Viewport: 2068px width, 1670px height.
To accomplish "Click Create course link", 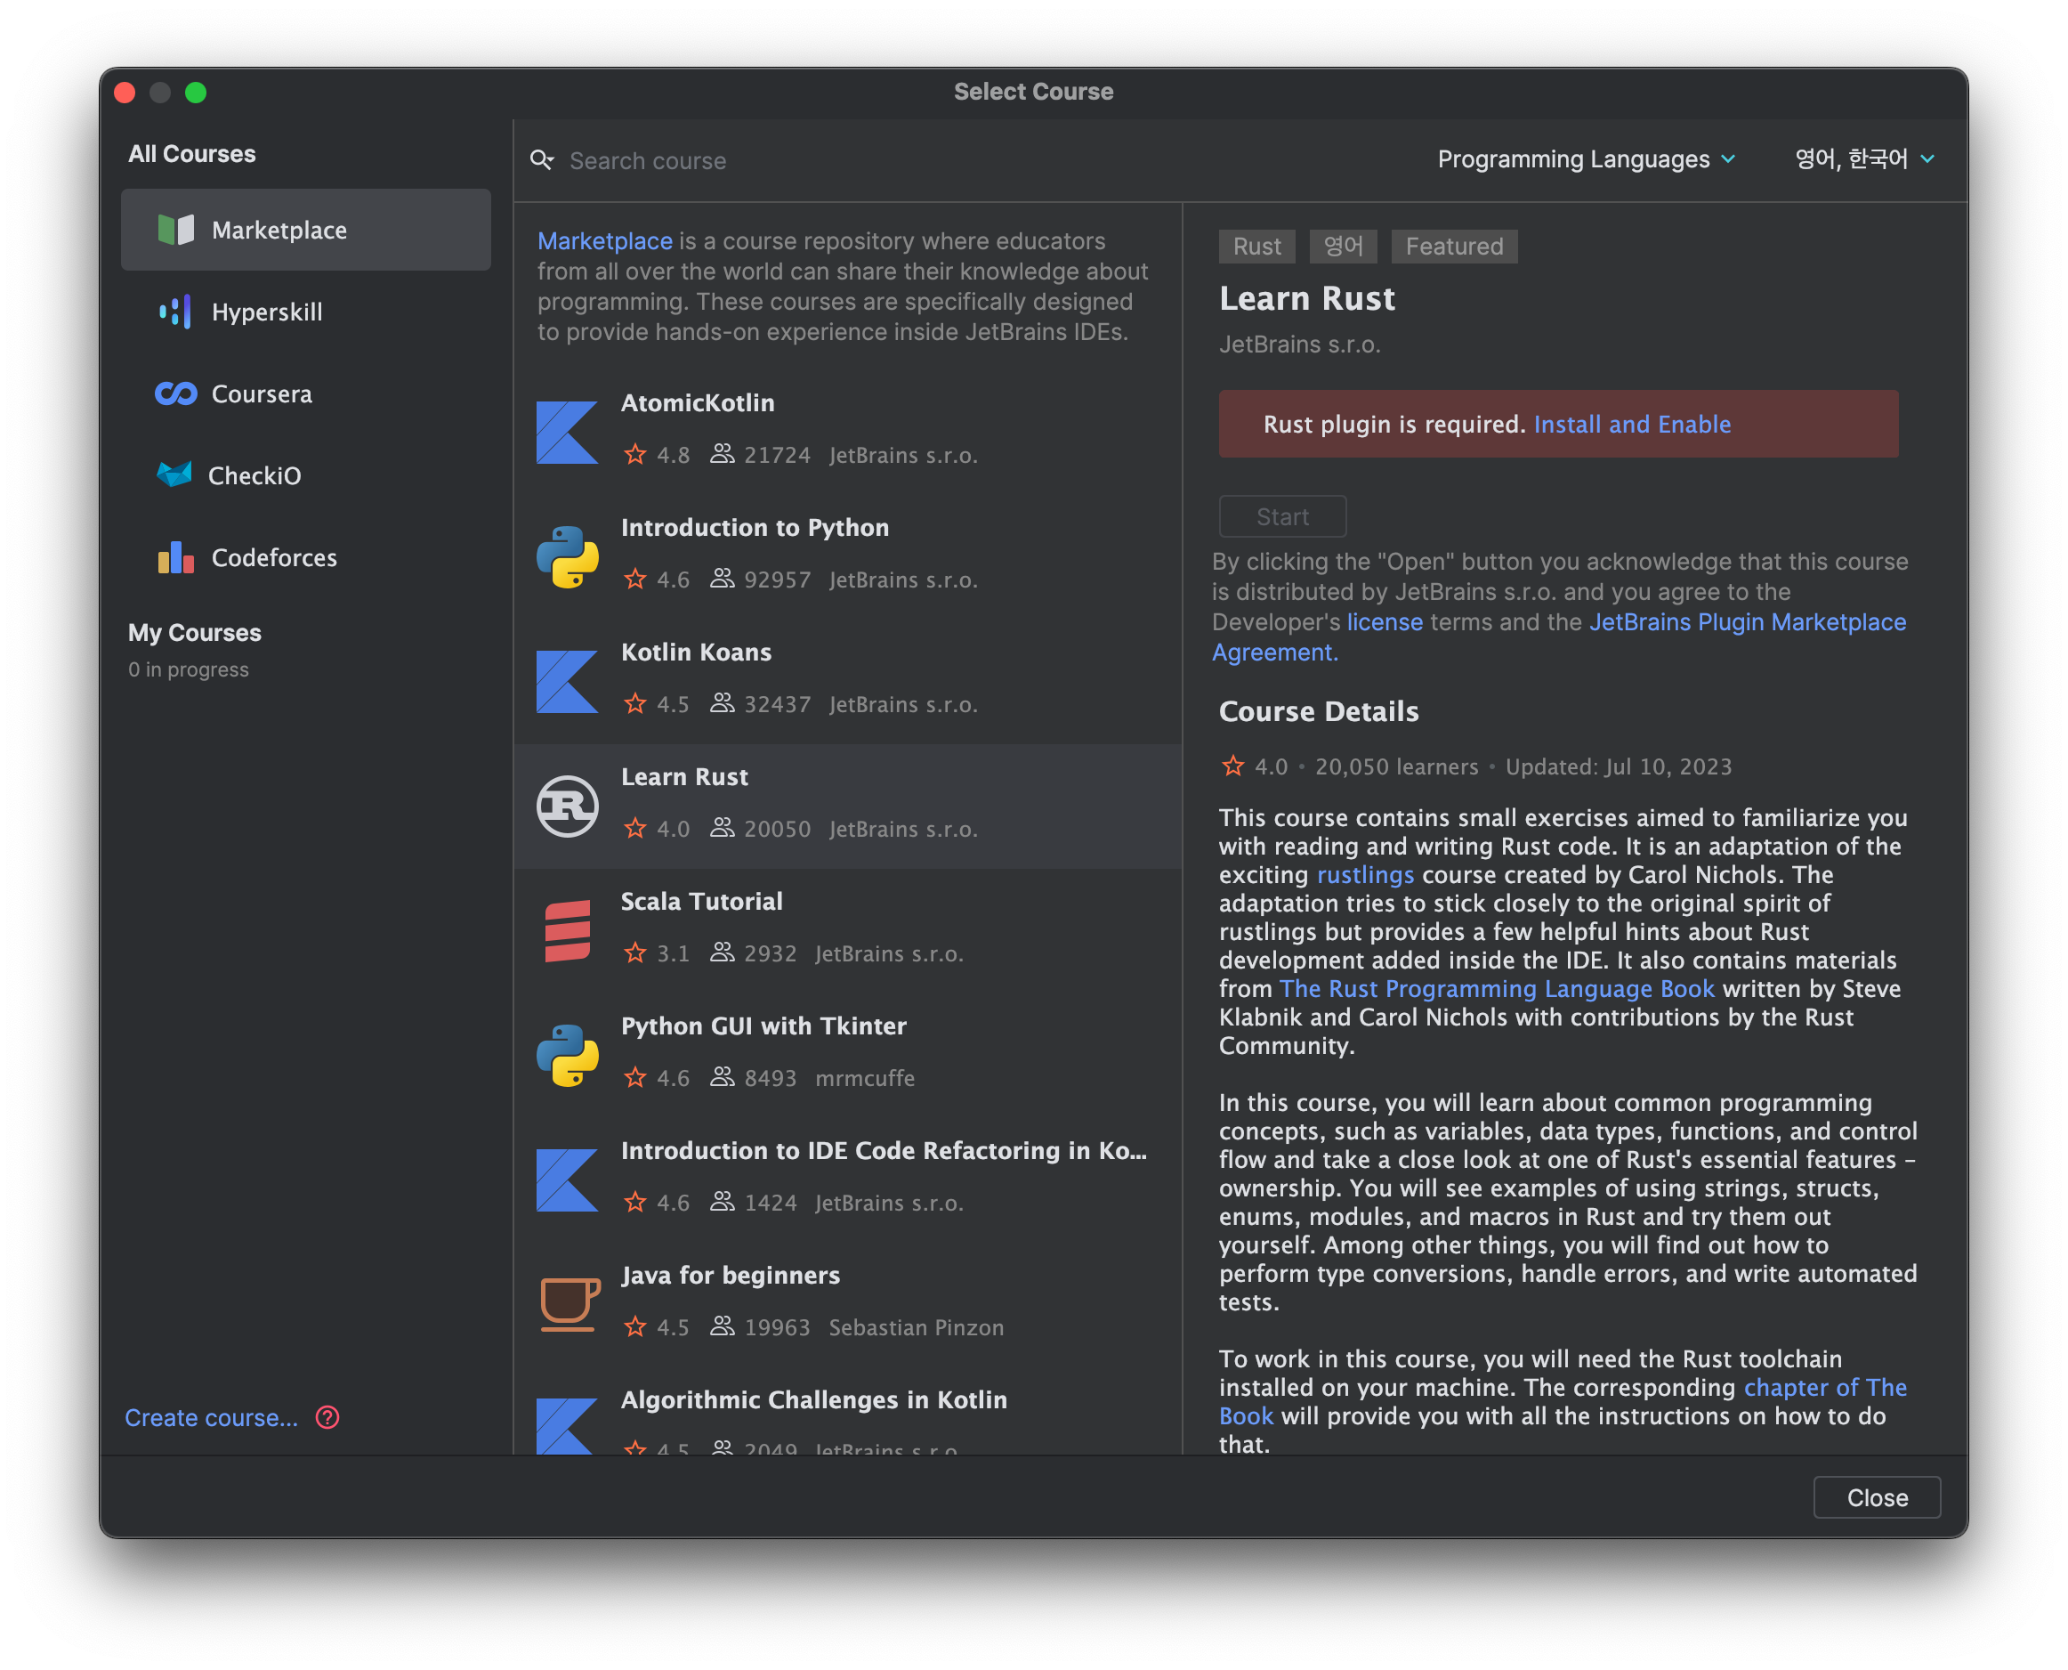I will click(x=212, y=1417).
